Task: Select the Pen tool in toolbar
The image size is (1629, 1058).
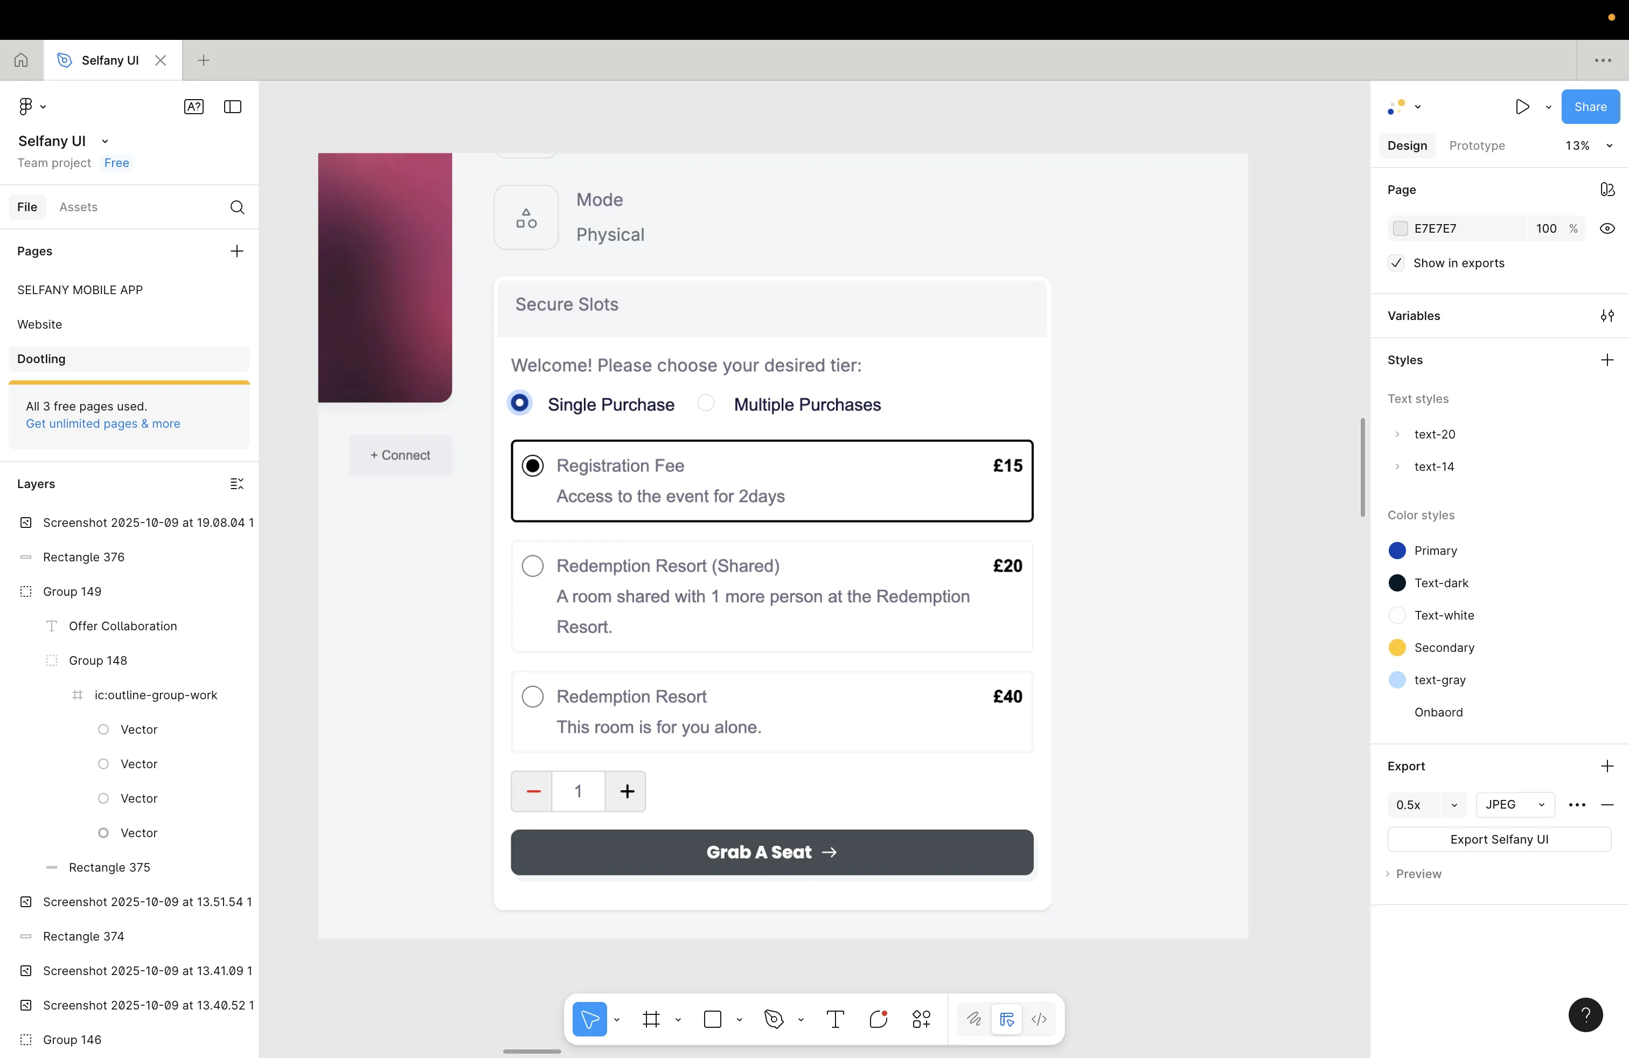Action: 774,1019
